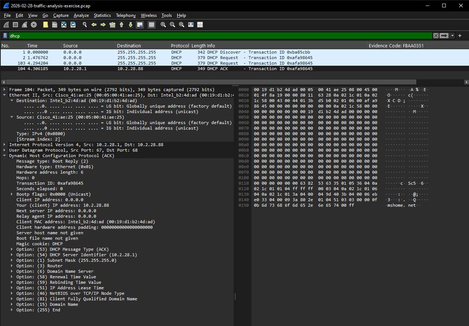
Task: Open a capture file with folder icon
Action: (46, 25)
